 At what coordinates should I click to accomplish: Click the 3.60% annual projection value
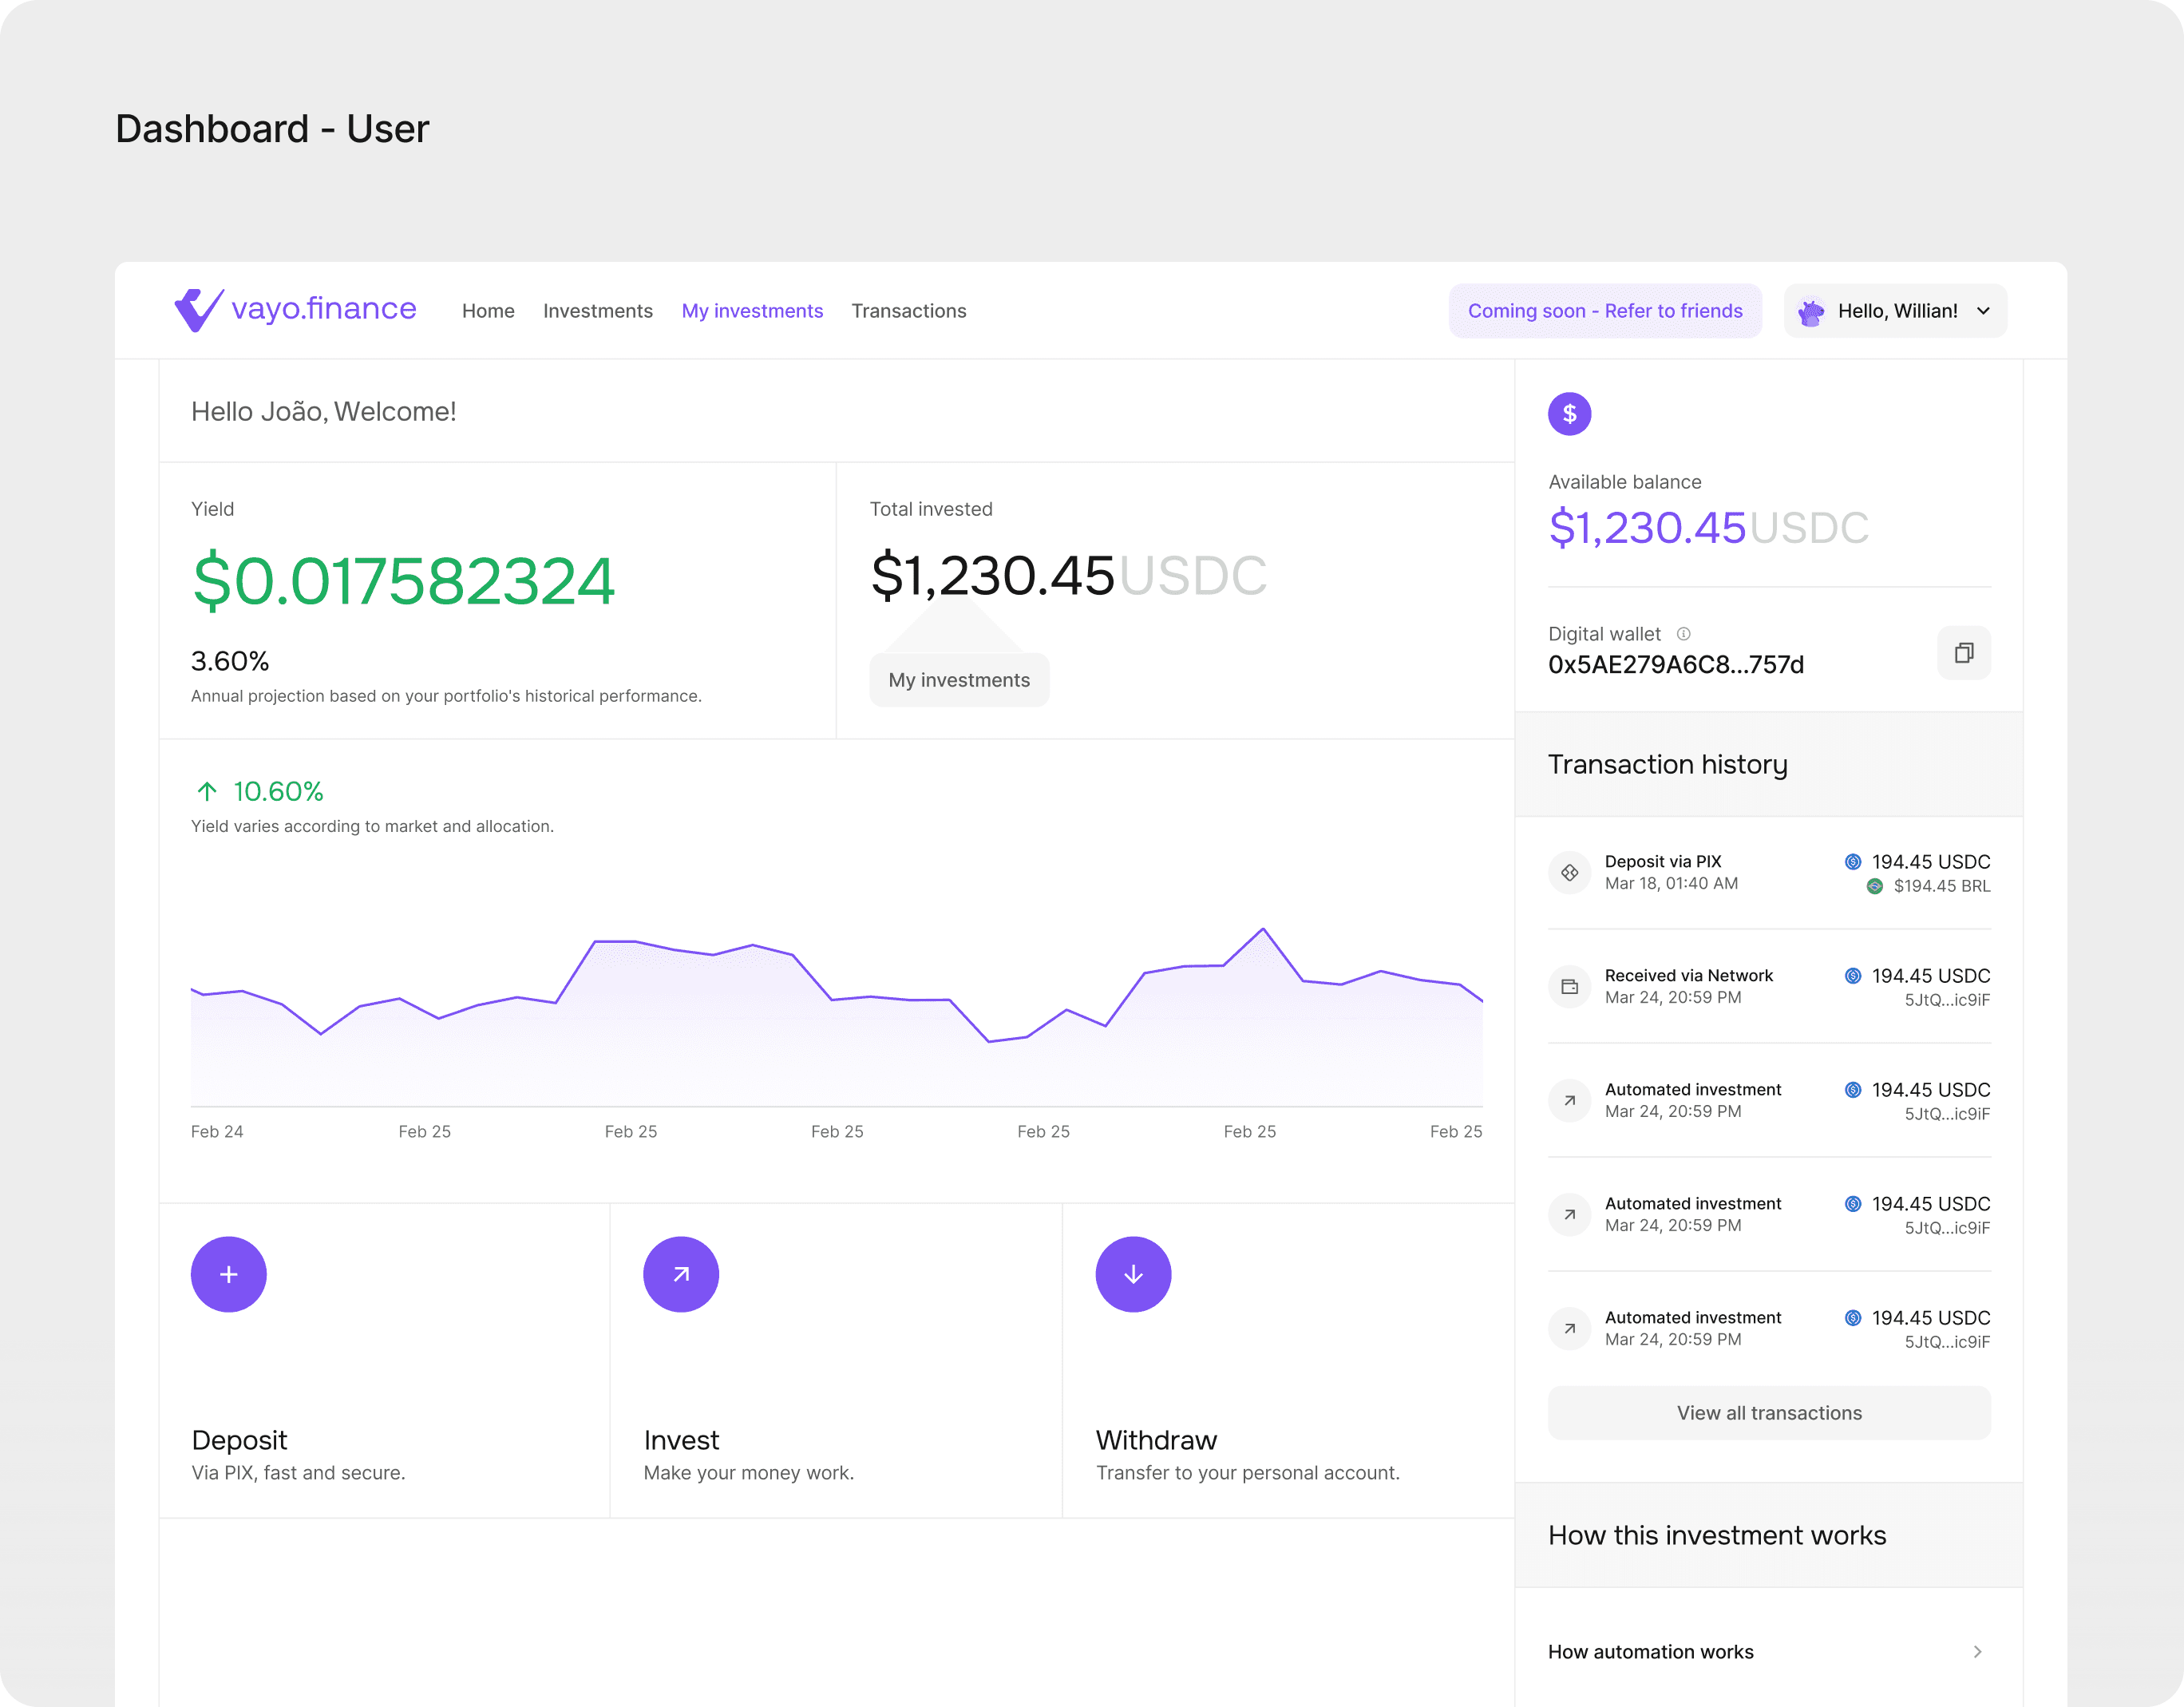point(230,661)
